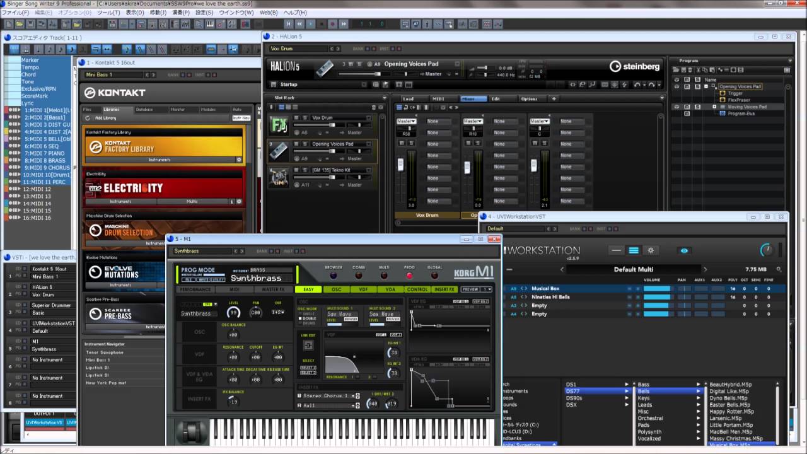This screenshot has height=454, width=807.
Task: Toggle the blue eye icon in UVIWorkstation
Action: pyautogui.click(x=684, y=250)
